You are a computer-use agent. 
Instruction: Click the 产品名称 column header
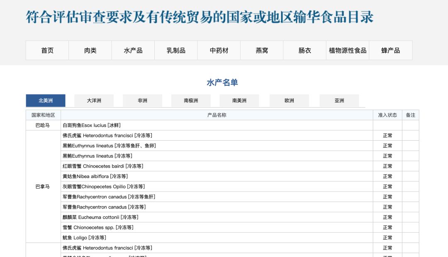217,115
